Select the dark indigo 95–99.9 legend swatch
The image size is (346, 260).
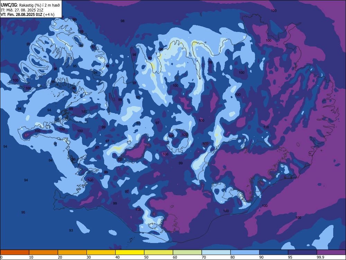coord(302,252)
